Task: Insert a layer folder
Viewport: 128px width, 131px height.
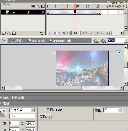Action: [14, 33]
